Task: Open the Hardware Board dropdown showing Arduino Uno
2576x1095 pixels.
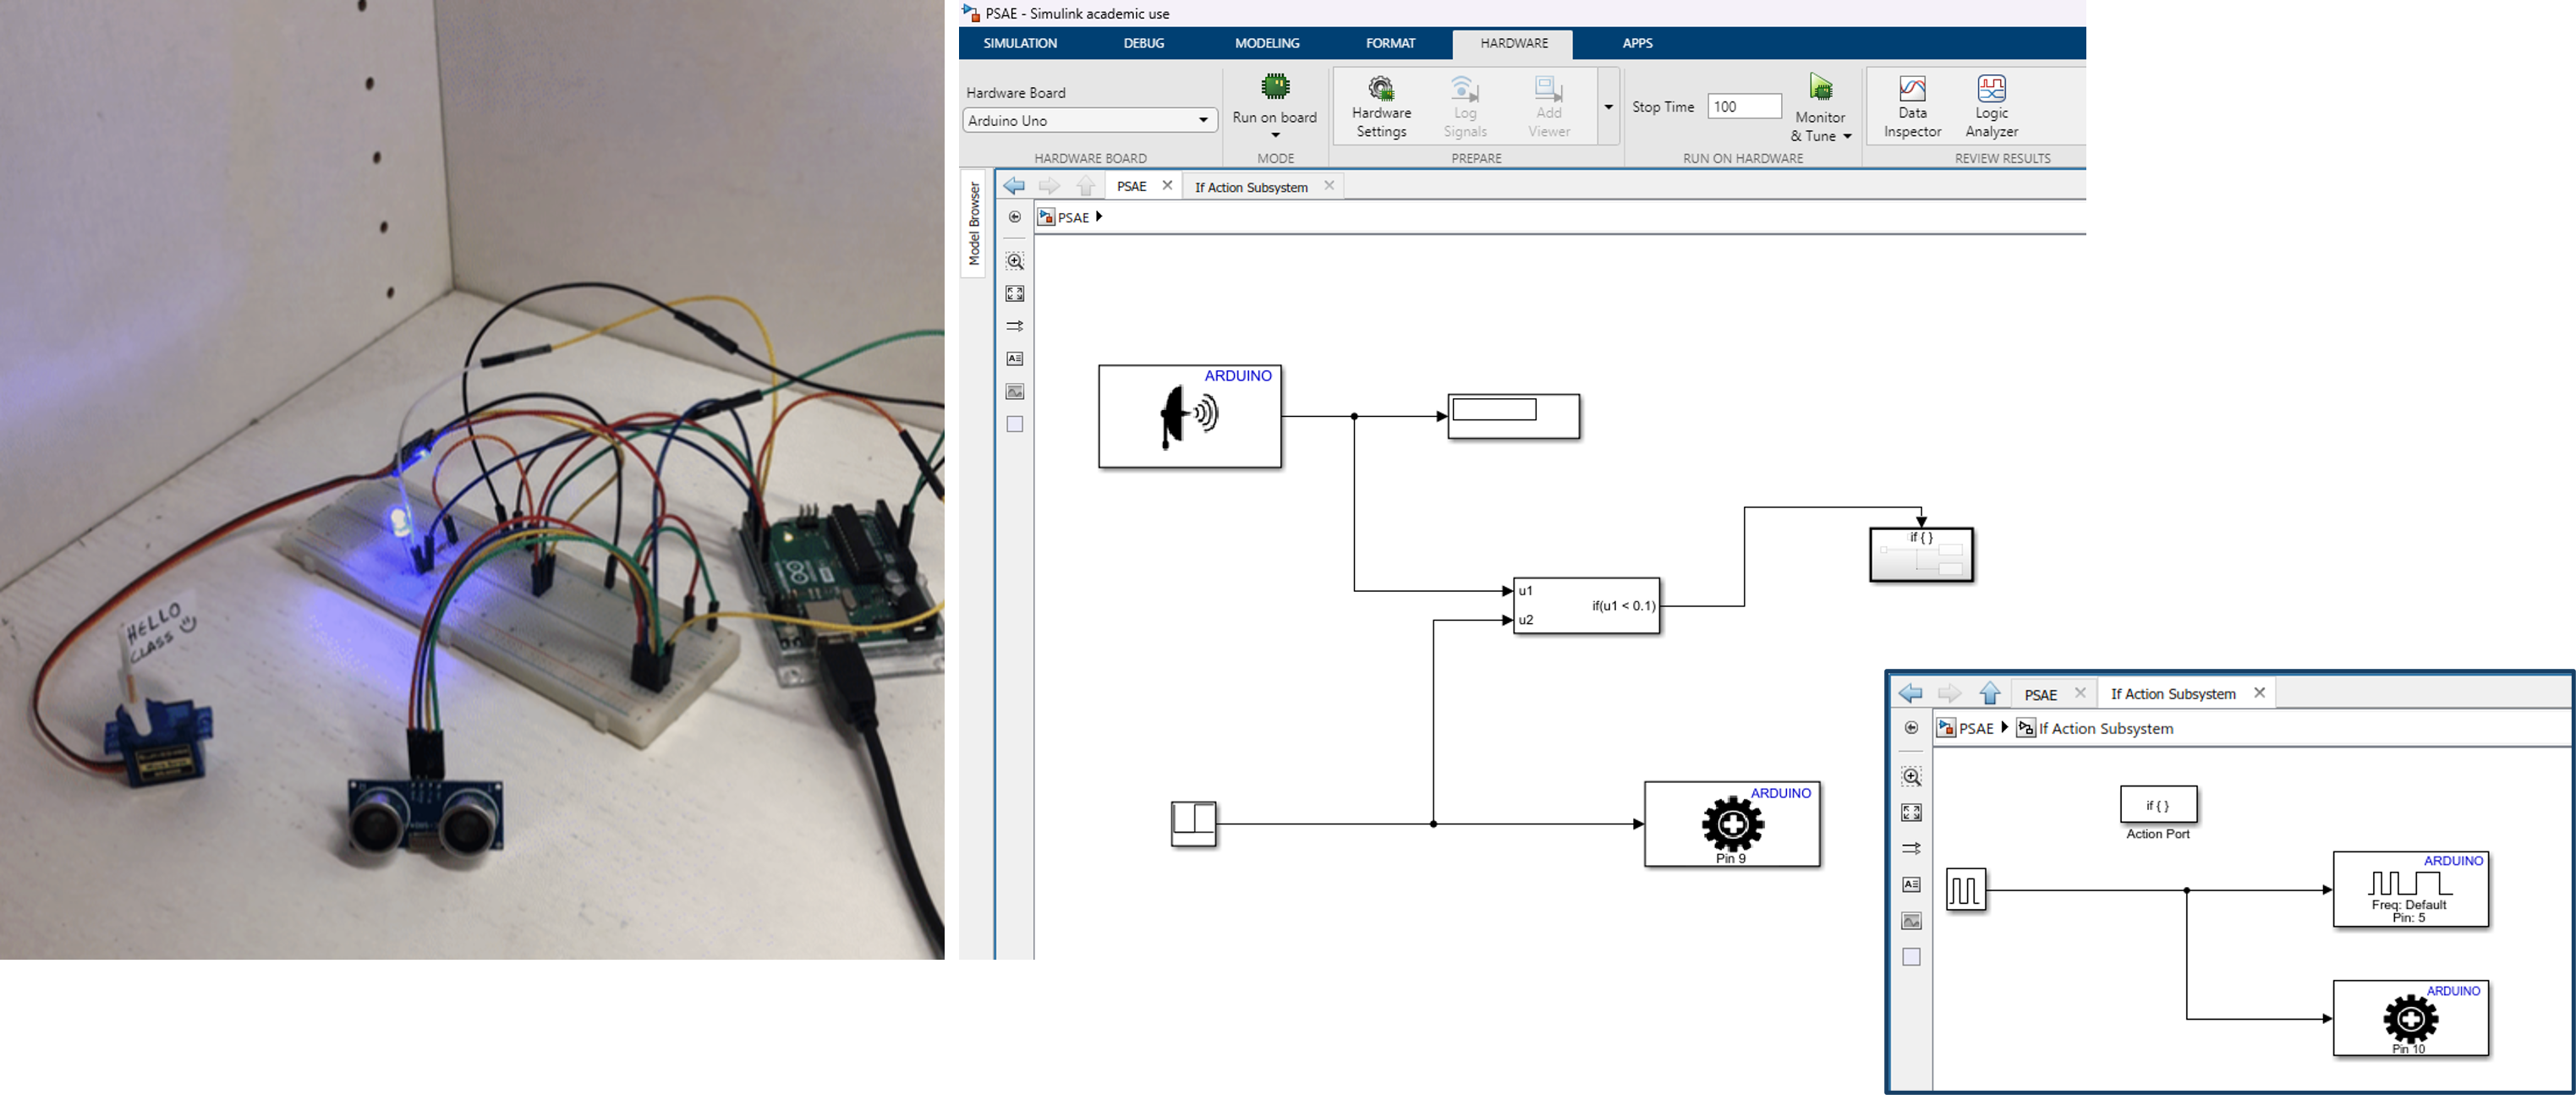Action: (x=1090, y=120)
